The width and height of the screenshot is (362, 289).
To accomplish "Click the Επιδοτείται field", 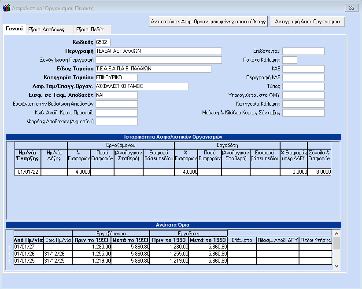I will click(x=303, y=51).
